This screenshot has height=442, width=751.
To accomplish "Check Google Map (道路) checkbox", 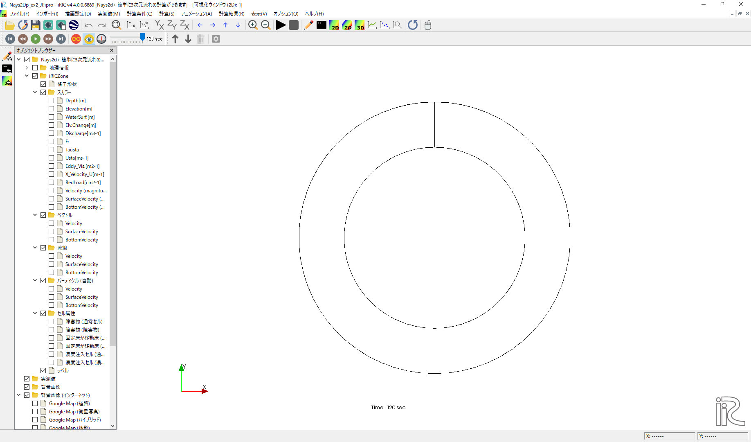I will click(35, 404).
